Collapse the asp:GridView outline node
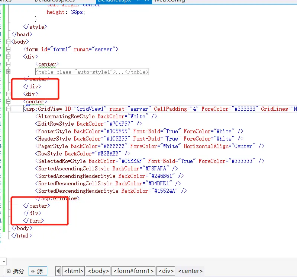 pyautogui.click(x=8, y=109)
